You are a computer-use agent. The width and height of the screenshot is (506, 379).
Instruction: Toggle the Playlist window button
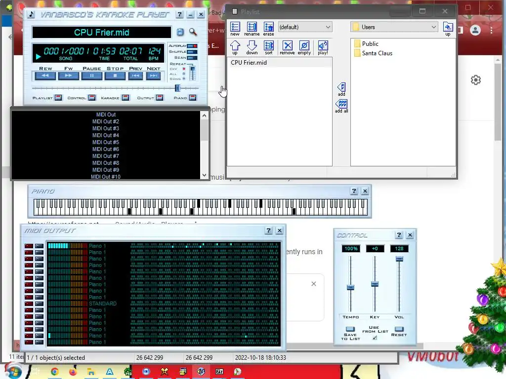click(x=58, y=98)
